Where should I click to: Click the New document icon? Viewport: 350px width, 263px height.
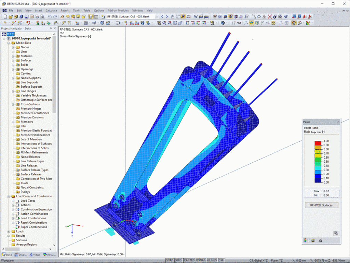click(x=5, y=16)
